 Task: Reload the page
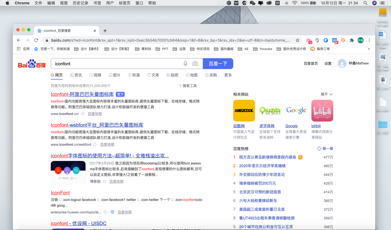tap(36, 40)
